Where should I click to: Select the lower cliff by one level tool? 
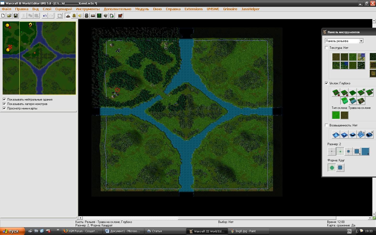[344, 92]
